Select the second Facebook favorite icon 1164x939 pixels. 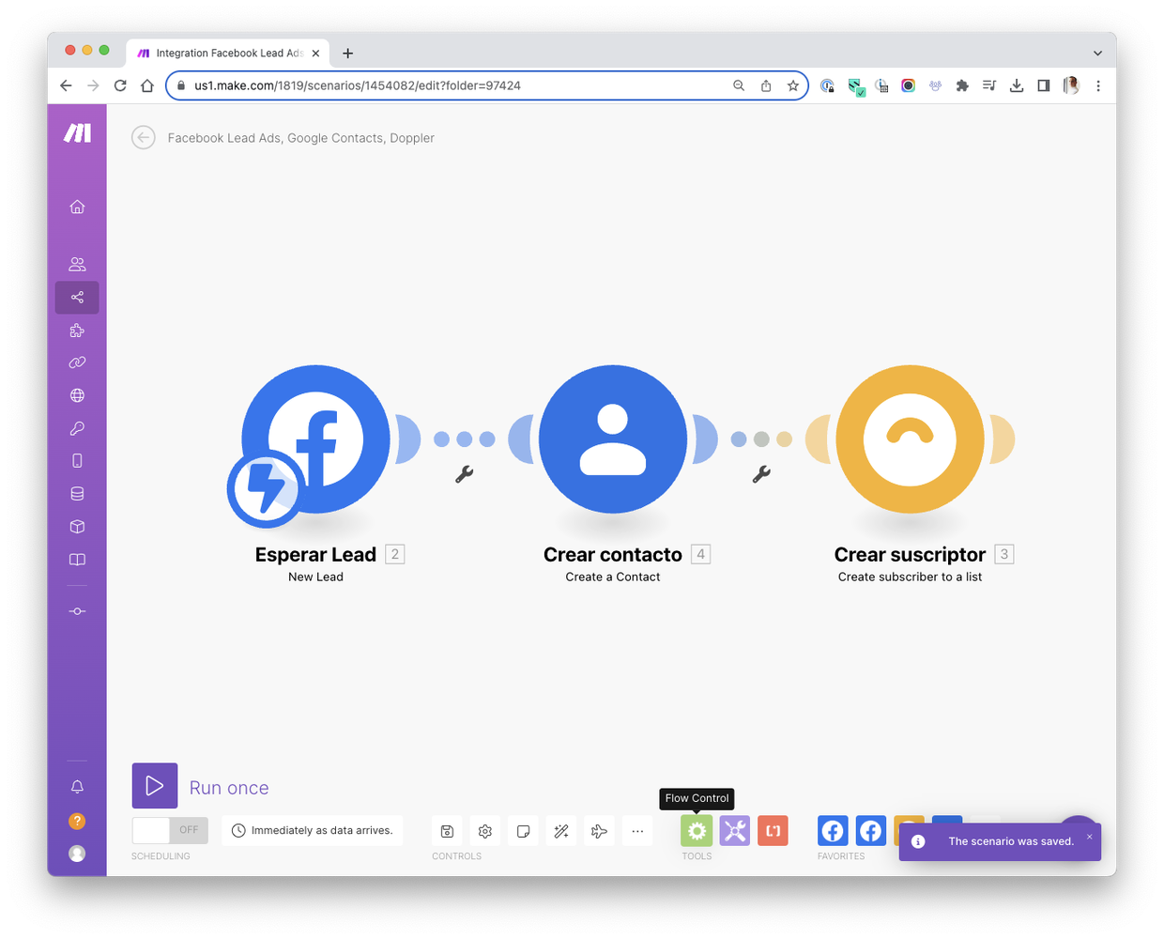[x=871, y=831]
